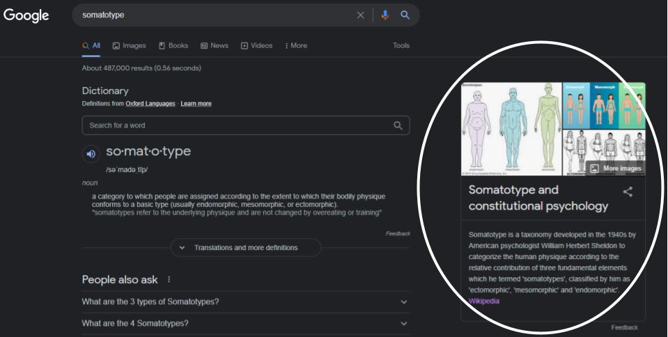Expand Translations and more definitions

pyautogui.click(x=246, y=248)
